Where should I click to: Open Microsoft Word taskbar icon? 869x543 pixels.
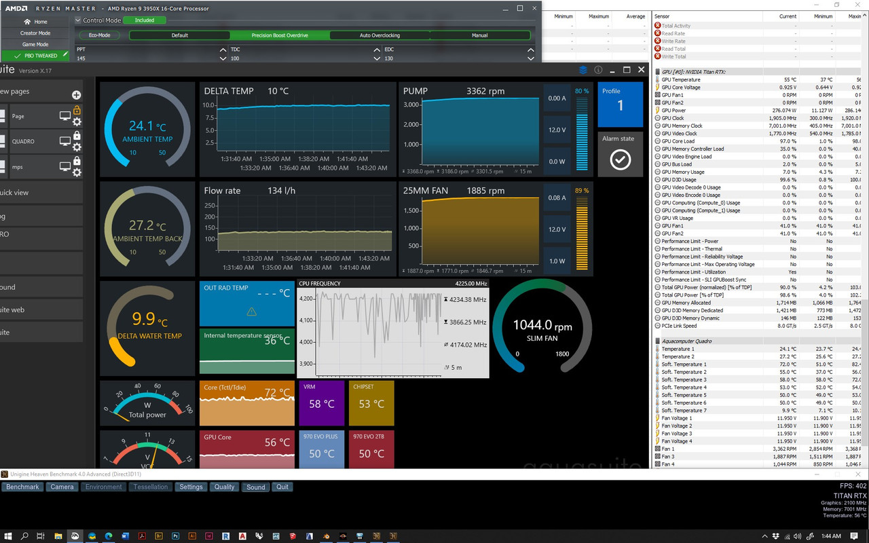pos(125,536)
